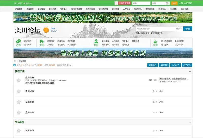Viewport: 203px width, 140px height.
Task: Click the 活动 hot search keyword
Action: coord(143,33)
